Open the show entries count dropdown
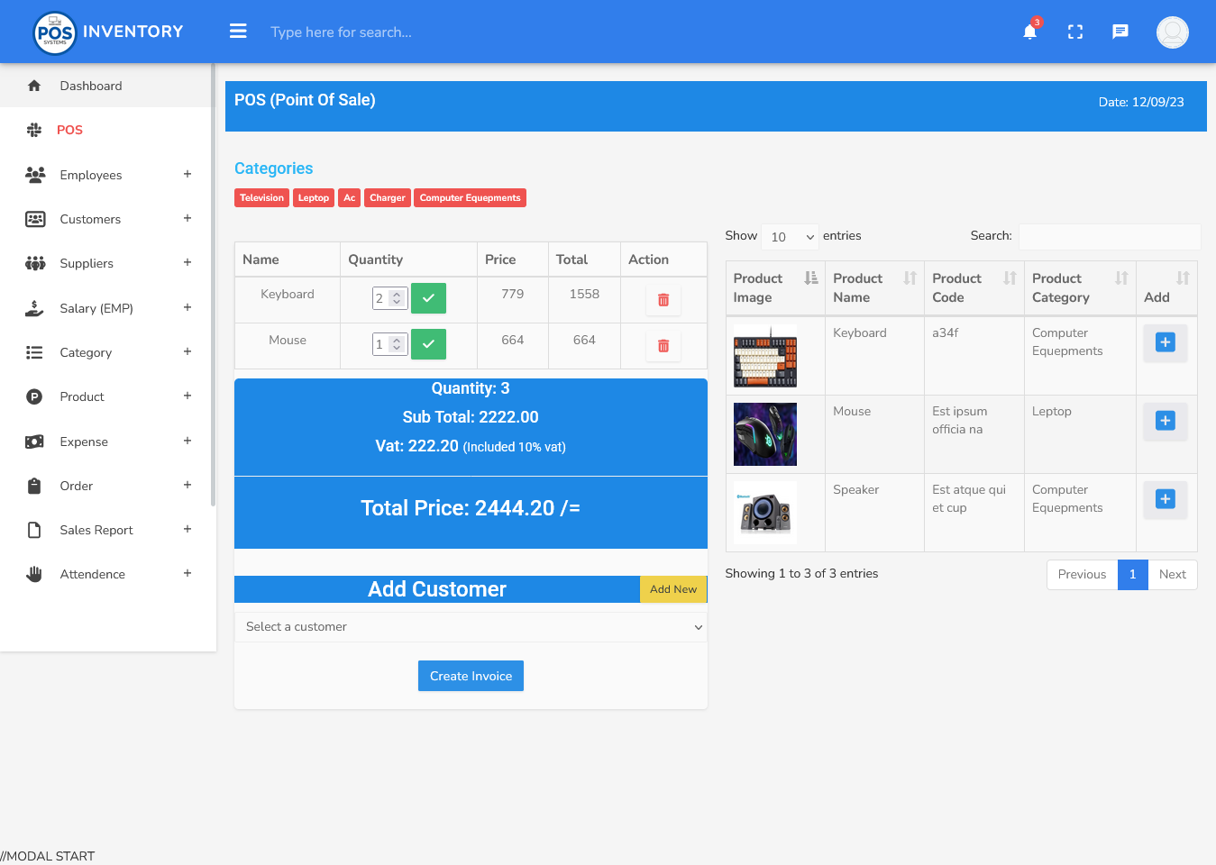 pyautogui.click(x=790, y=237)
